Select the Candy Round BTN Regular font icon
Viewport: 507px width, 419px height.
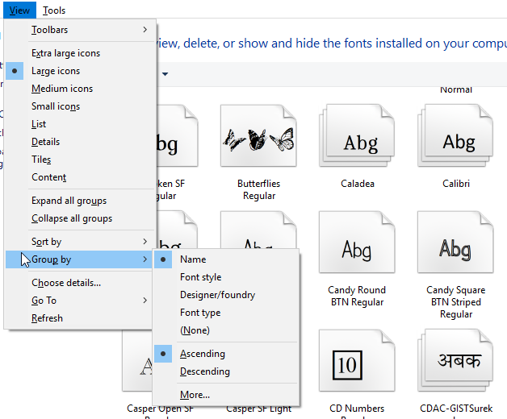tap(357, 242)
